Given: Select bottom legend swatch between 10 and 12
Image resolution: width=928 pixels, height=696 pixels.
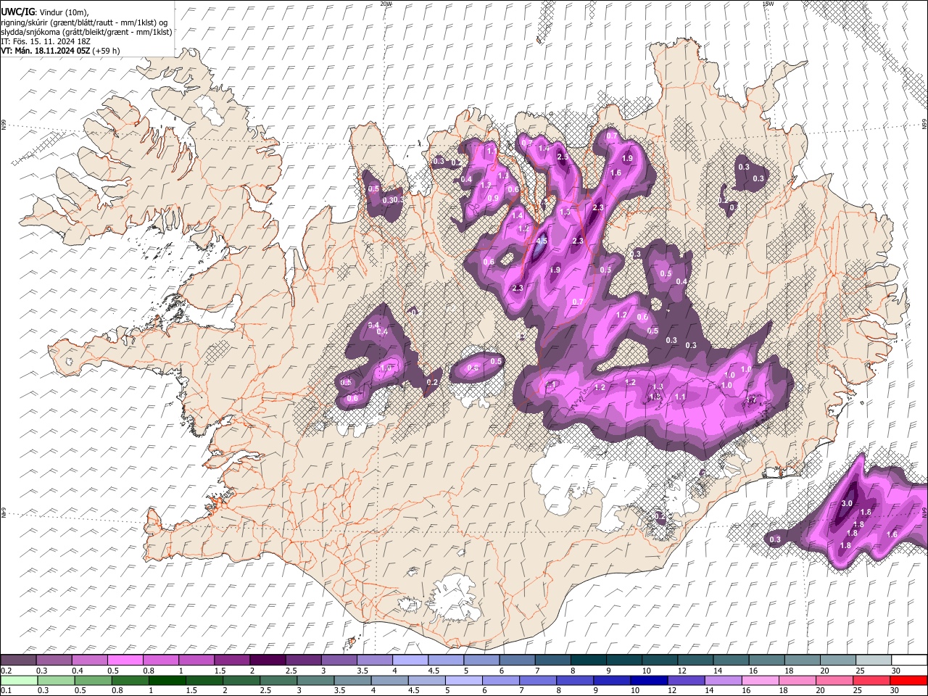Looking at the screenshot, I should pyautogui.click(x=649, y=681).
